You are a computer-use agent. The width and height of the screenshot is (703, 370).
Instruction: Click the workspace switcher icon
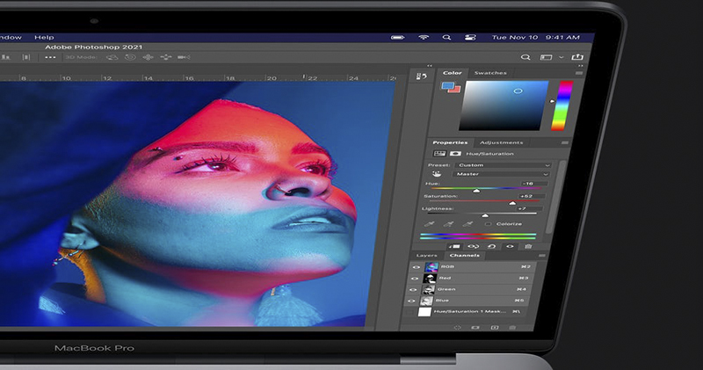546,57
